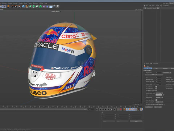Image resolution: width=174 pixels, height=131 pixels.
Task: Toggle the Use Motion System checkbox
Action: (x=156, y=91)
